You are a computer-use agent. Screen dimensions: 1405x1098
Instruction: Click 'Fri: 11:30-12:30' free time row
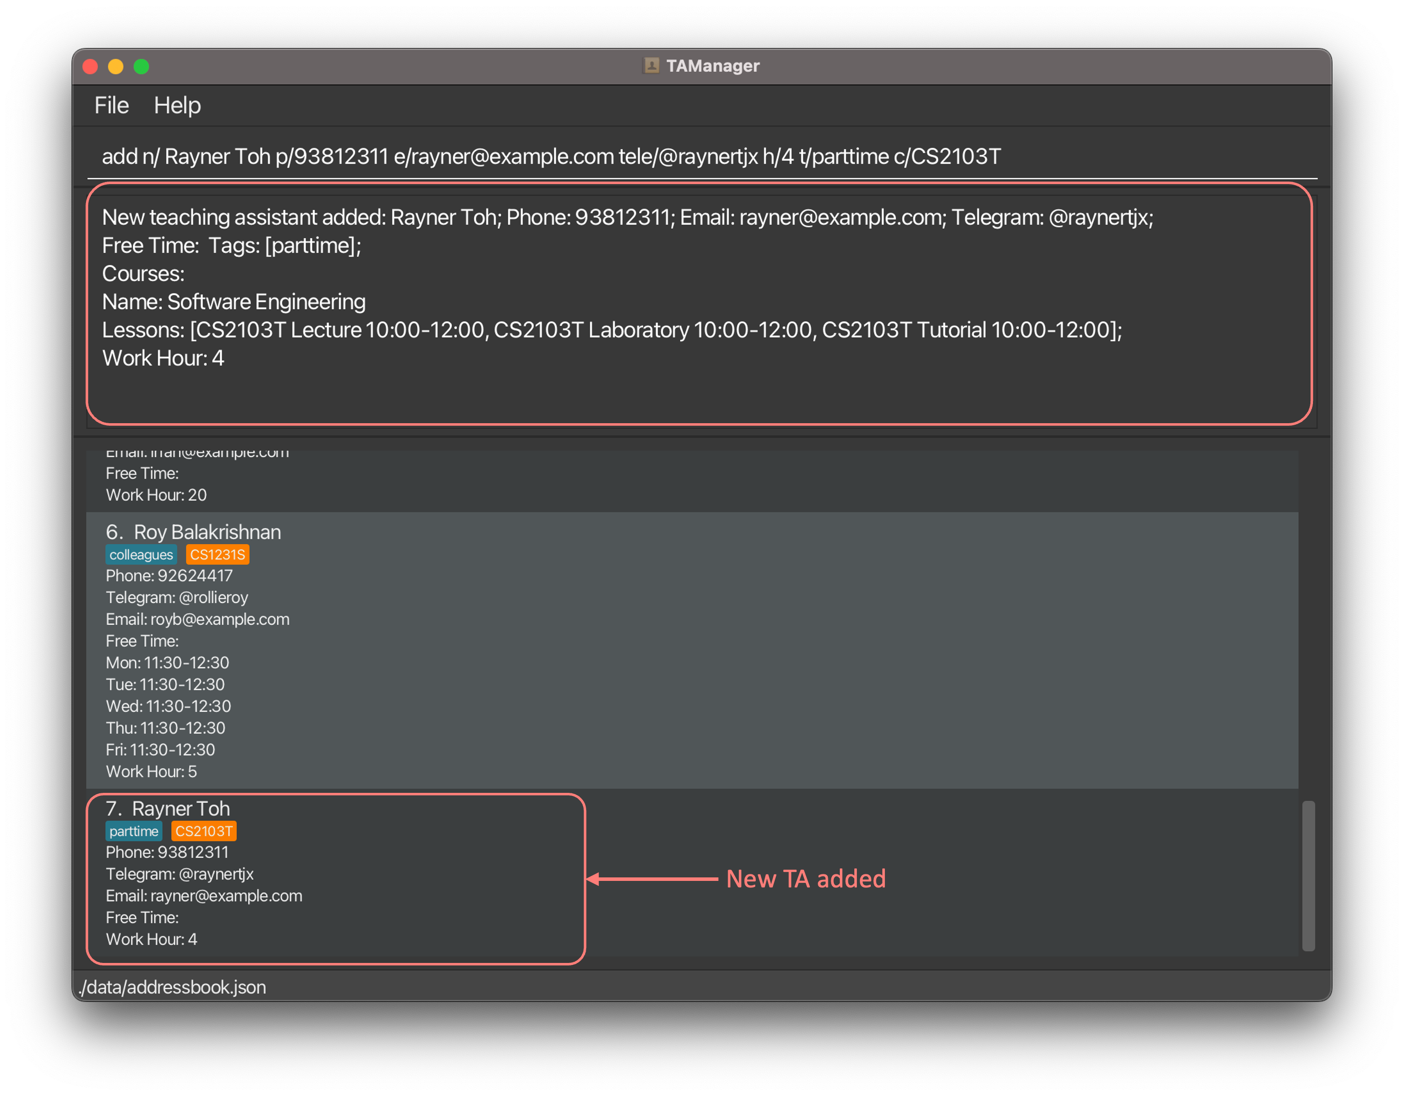pyautogui.click(x=160, y=750)
